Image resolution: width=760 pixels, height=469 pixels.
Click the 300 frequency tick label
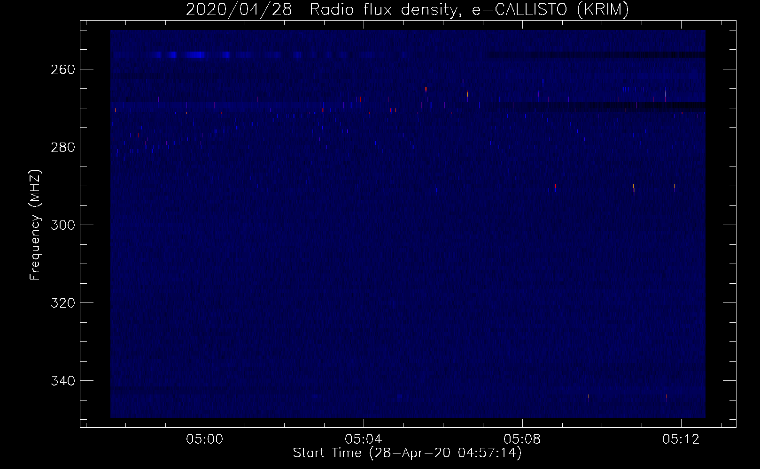62,225
